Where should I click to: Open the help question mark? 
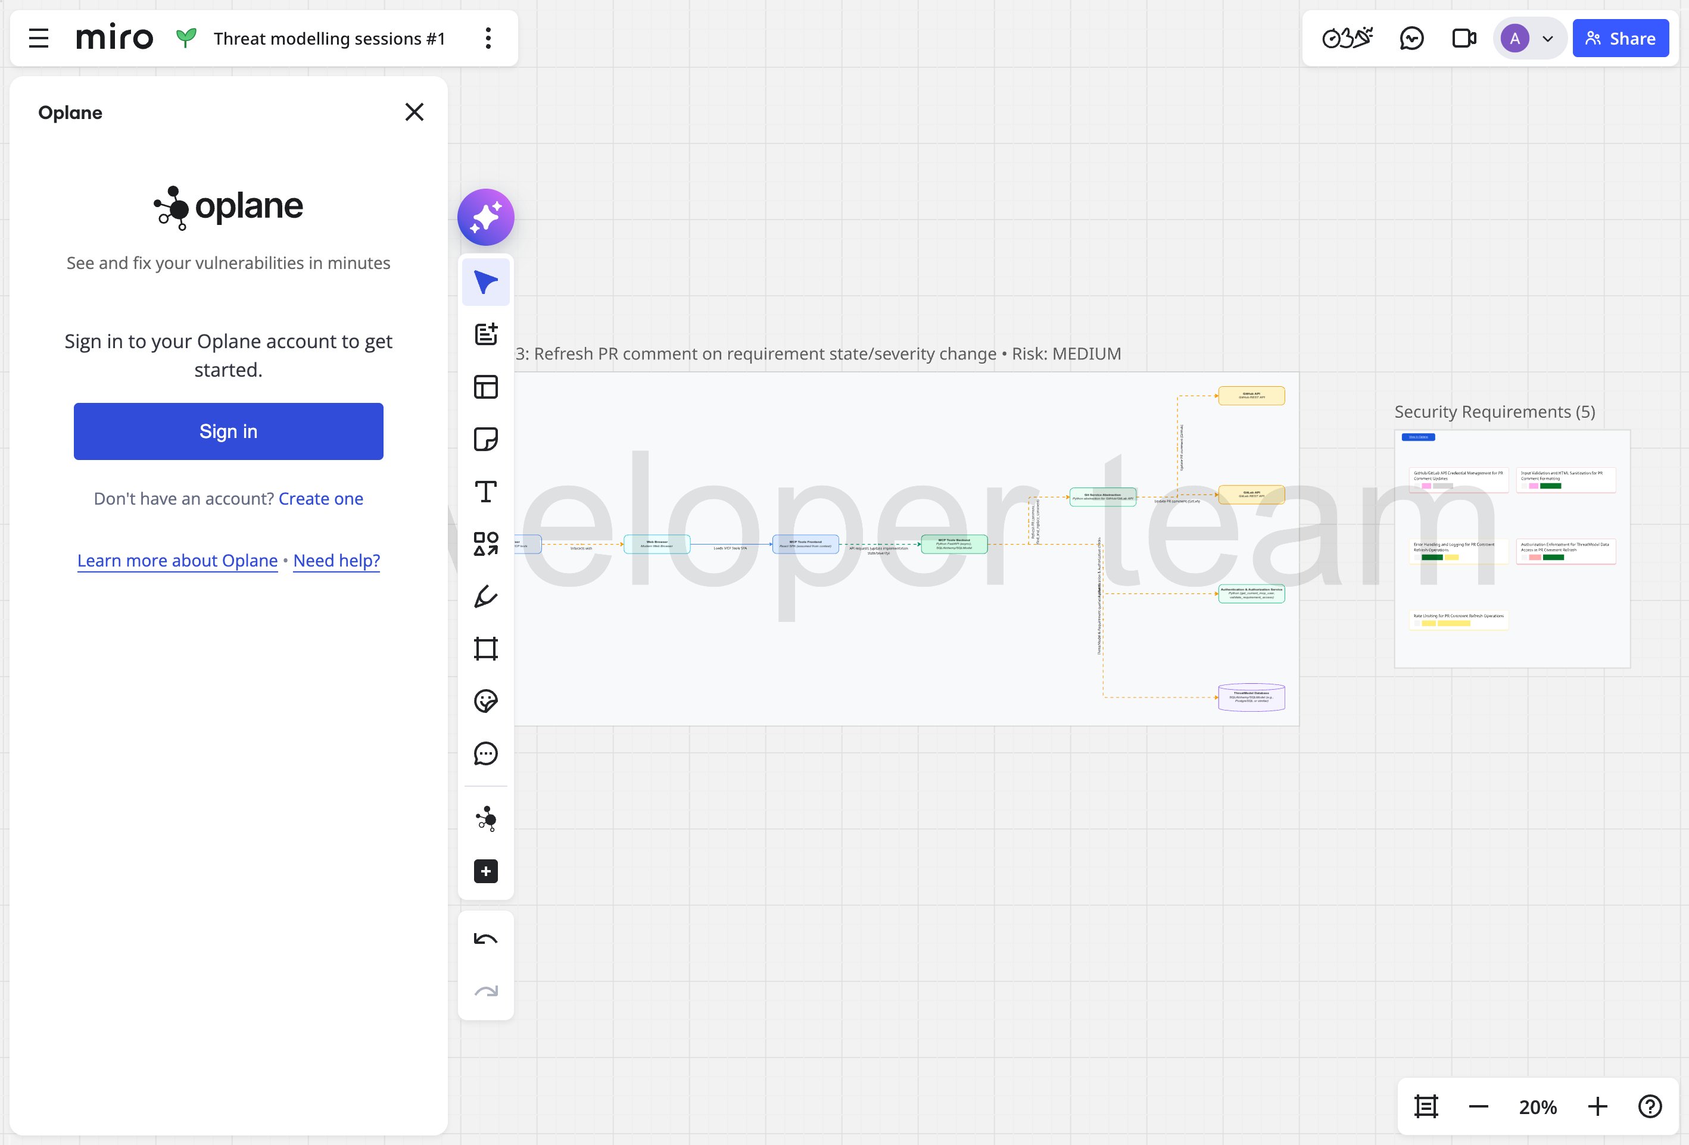(1650, 1106)
